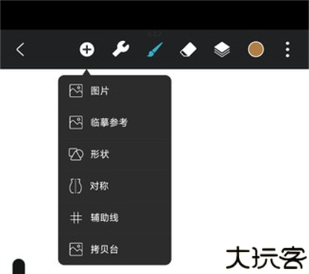Image resolution: width=309 pixels, height=274 pixels.
Task: Choose 对称 symmetry menu entry
Action: (x=115, y=186)
